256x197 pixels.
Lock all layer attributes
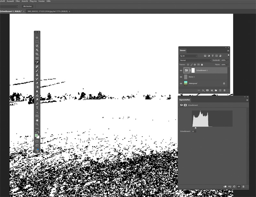(x=202, y=65)
